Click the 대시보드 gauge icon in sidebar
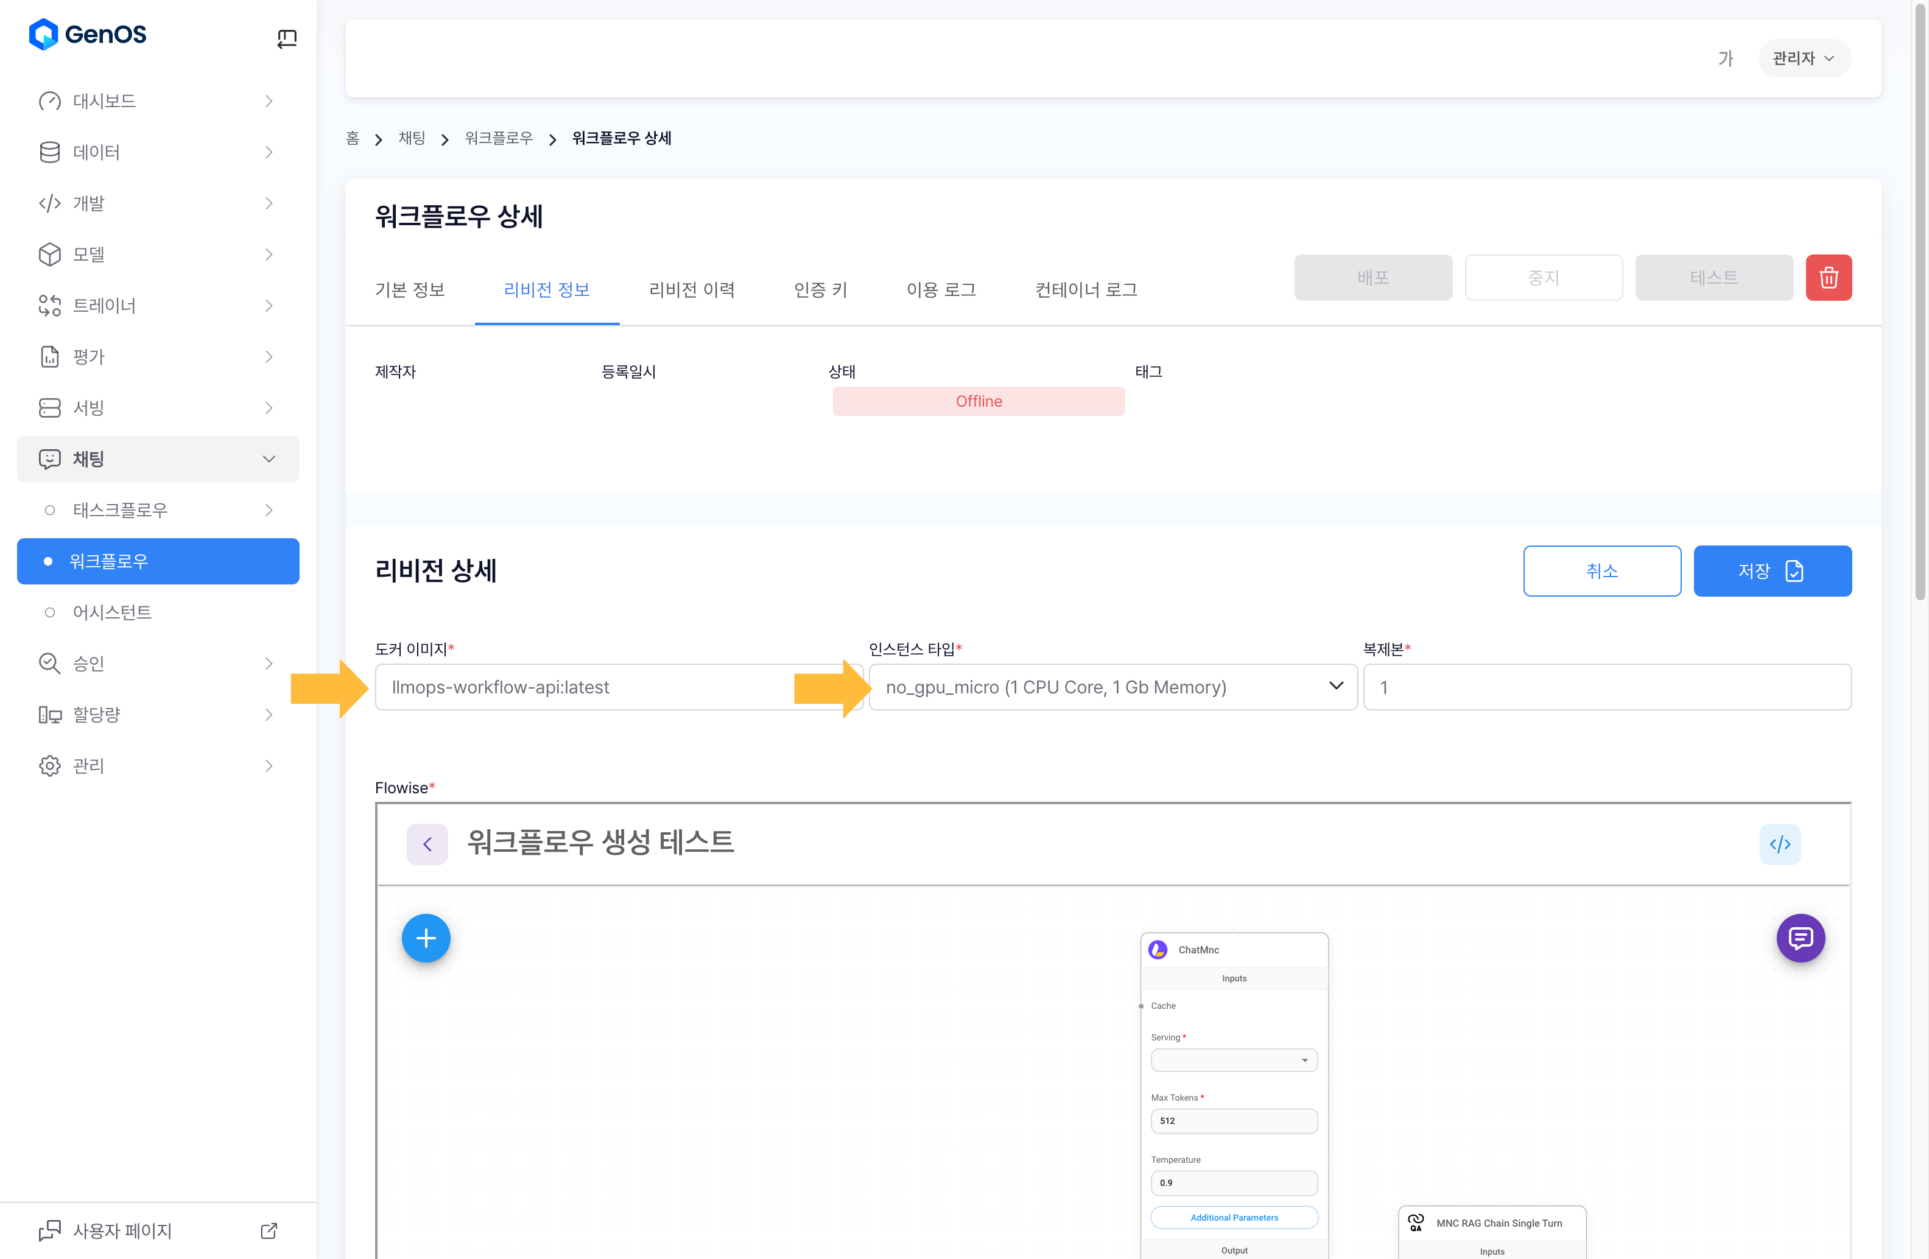This screenshot has height=1259, width=1929. pos(49,101)
